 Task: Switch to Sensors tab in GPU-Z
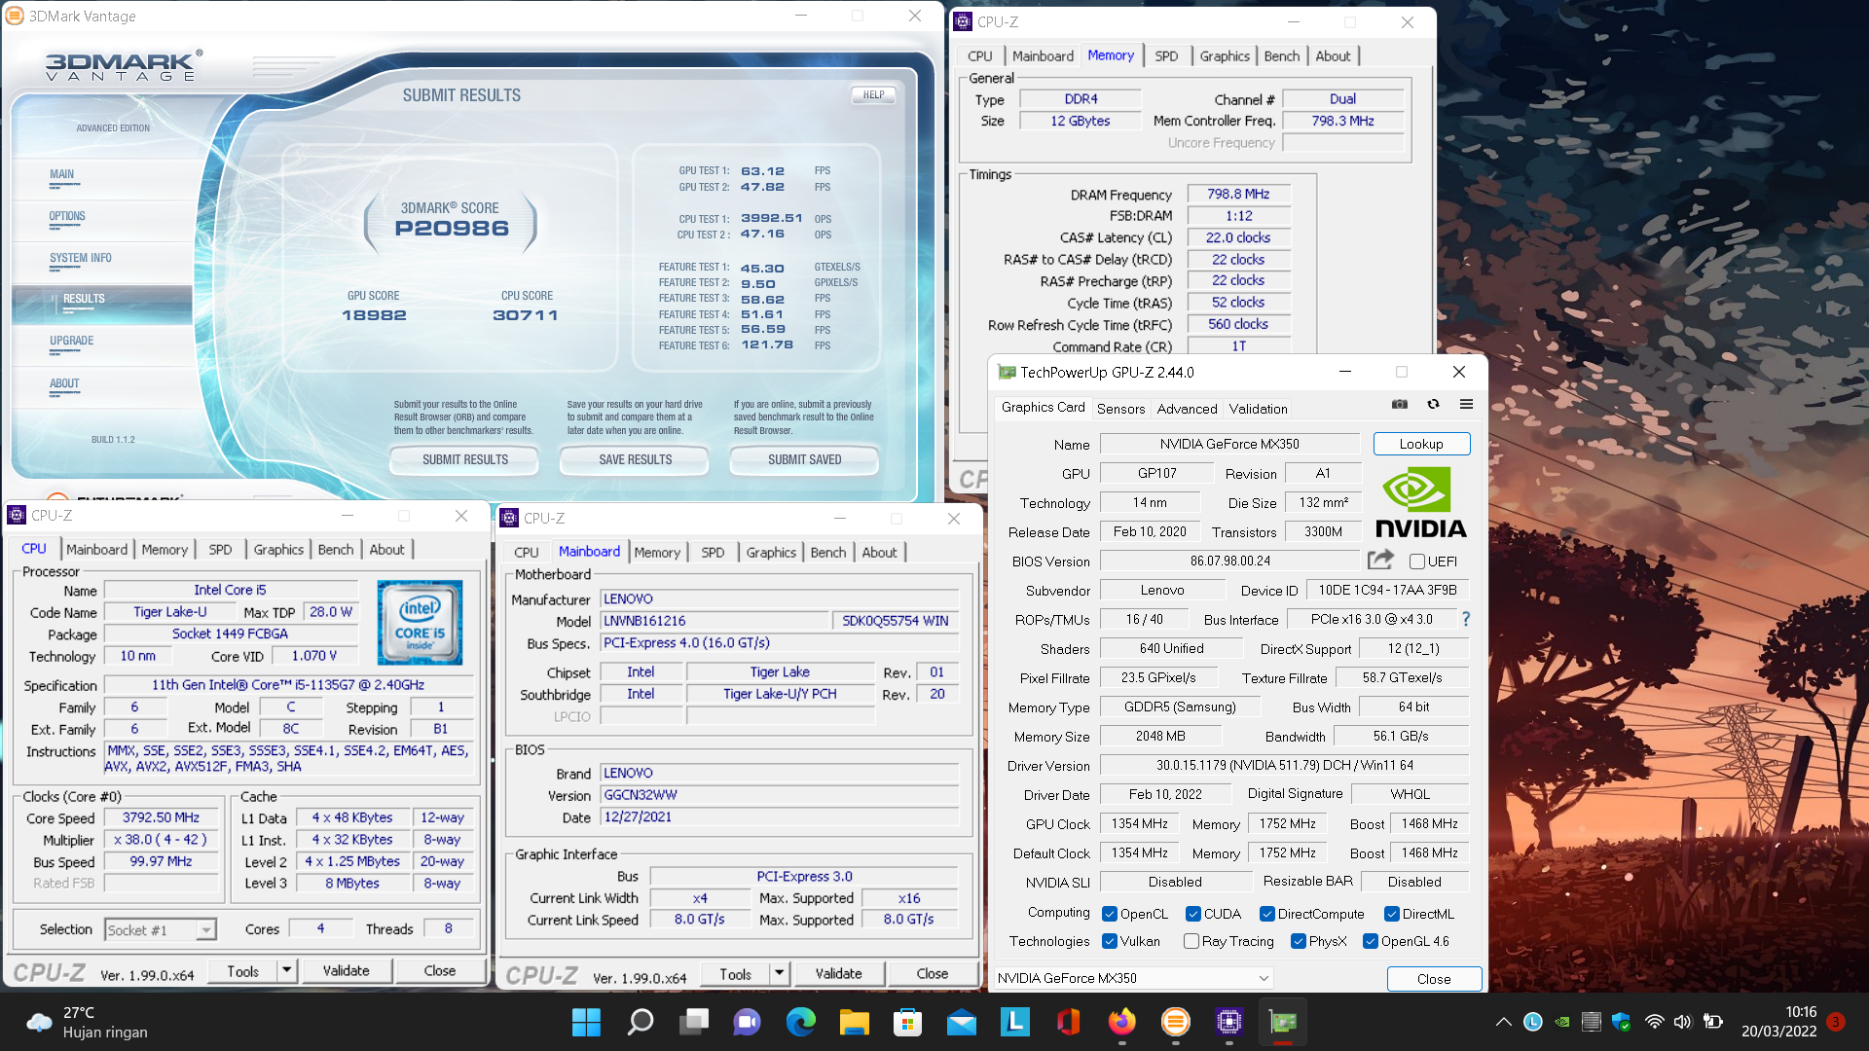1120,409
